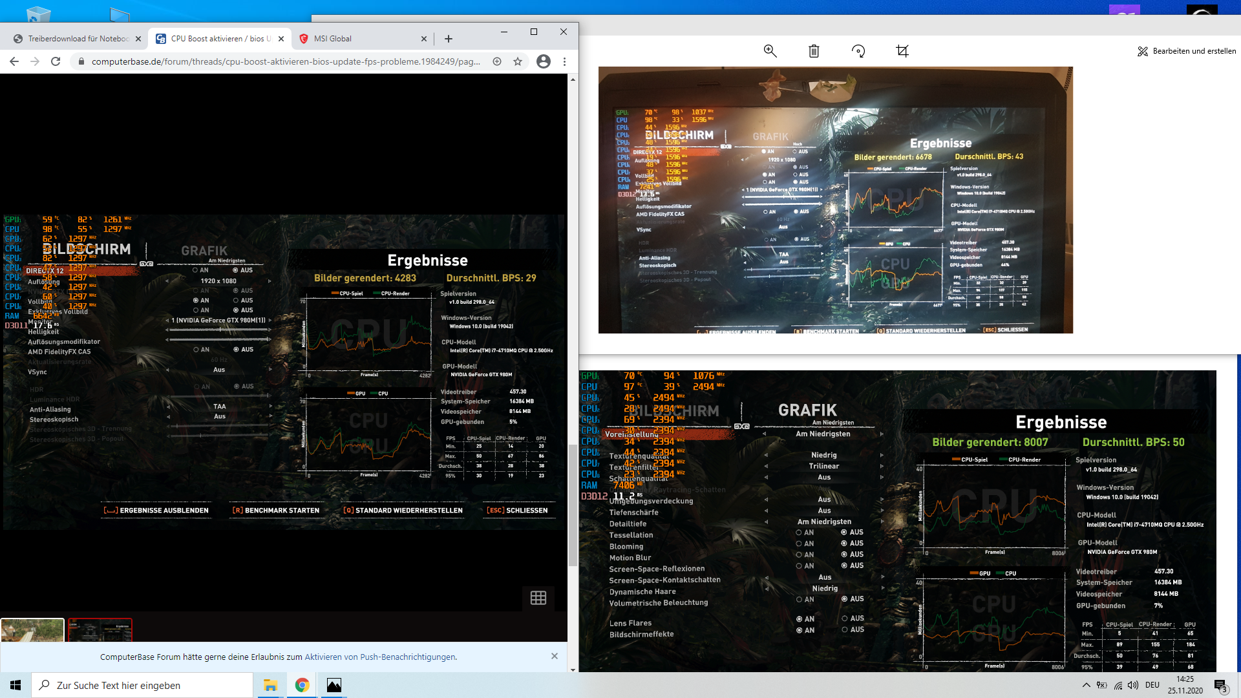The width and height of the screenshot is (1241, 698).
Task: Expand the Bearbeiten und erstellen menu
Action: tap(1187, 51)
